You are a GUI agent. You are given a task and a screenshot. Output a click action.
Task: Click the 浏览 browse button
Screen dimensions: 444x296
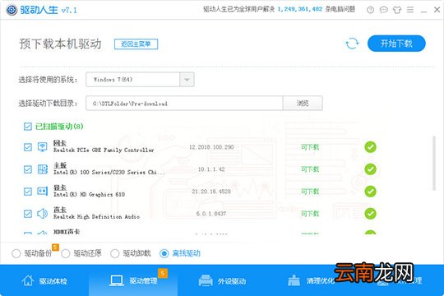[x=303, y=103]
